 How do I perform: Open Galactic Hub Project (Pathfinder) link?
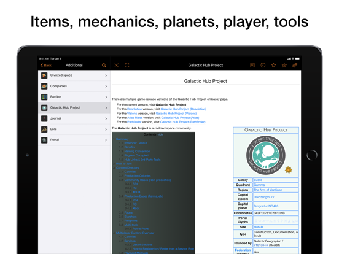coord(182,122)
